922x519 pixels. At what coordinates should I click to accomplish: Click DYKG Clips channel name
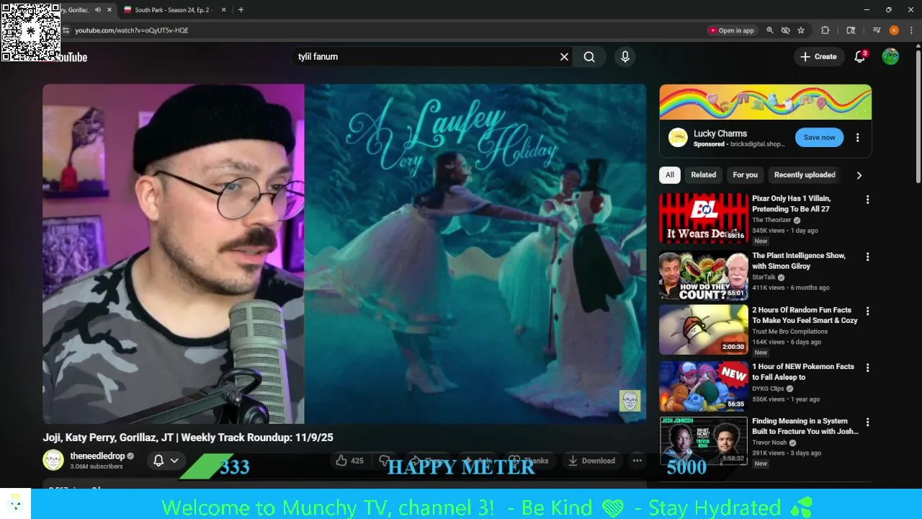click(768, 389)
